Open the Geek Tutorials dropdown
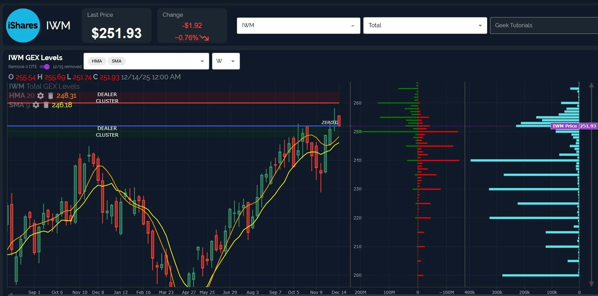 [544, 26]
